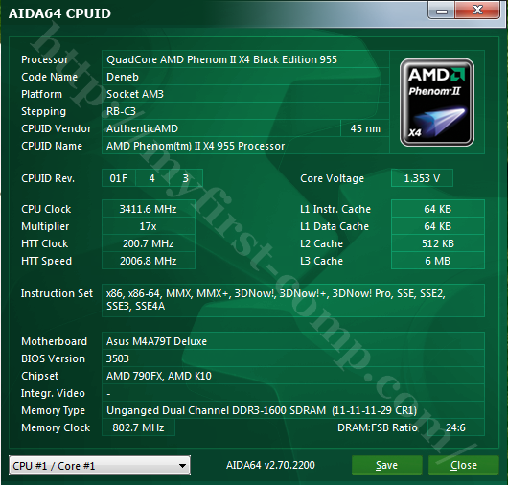The height and width of the screenshot is (485, 508).
Task: Click the Core Voltage label
Action: pyautogui.click(x=332, y=178)
